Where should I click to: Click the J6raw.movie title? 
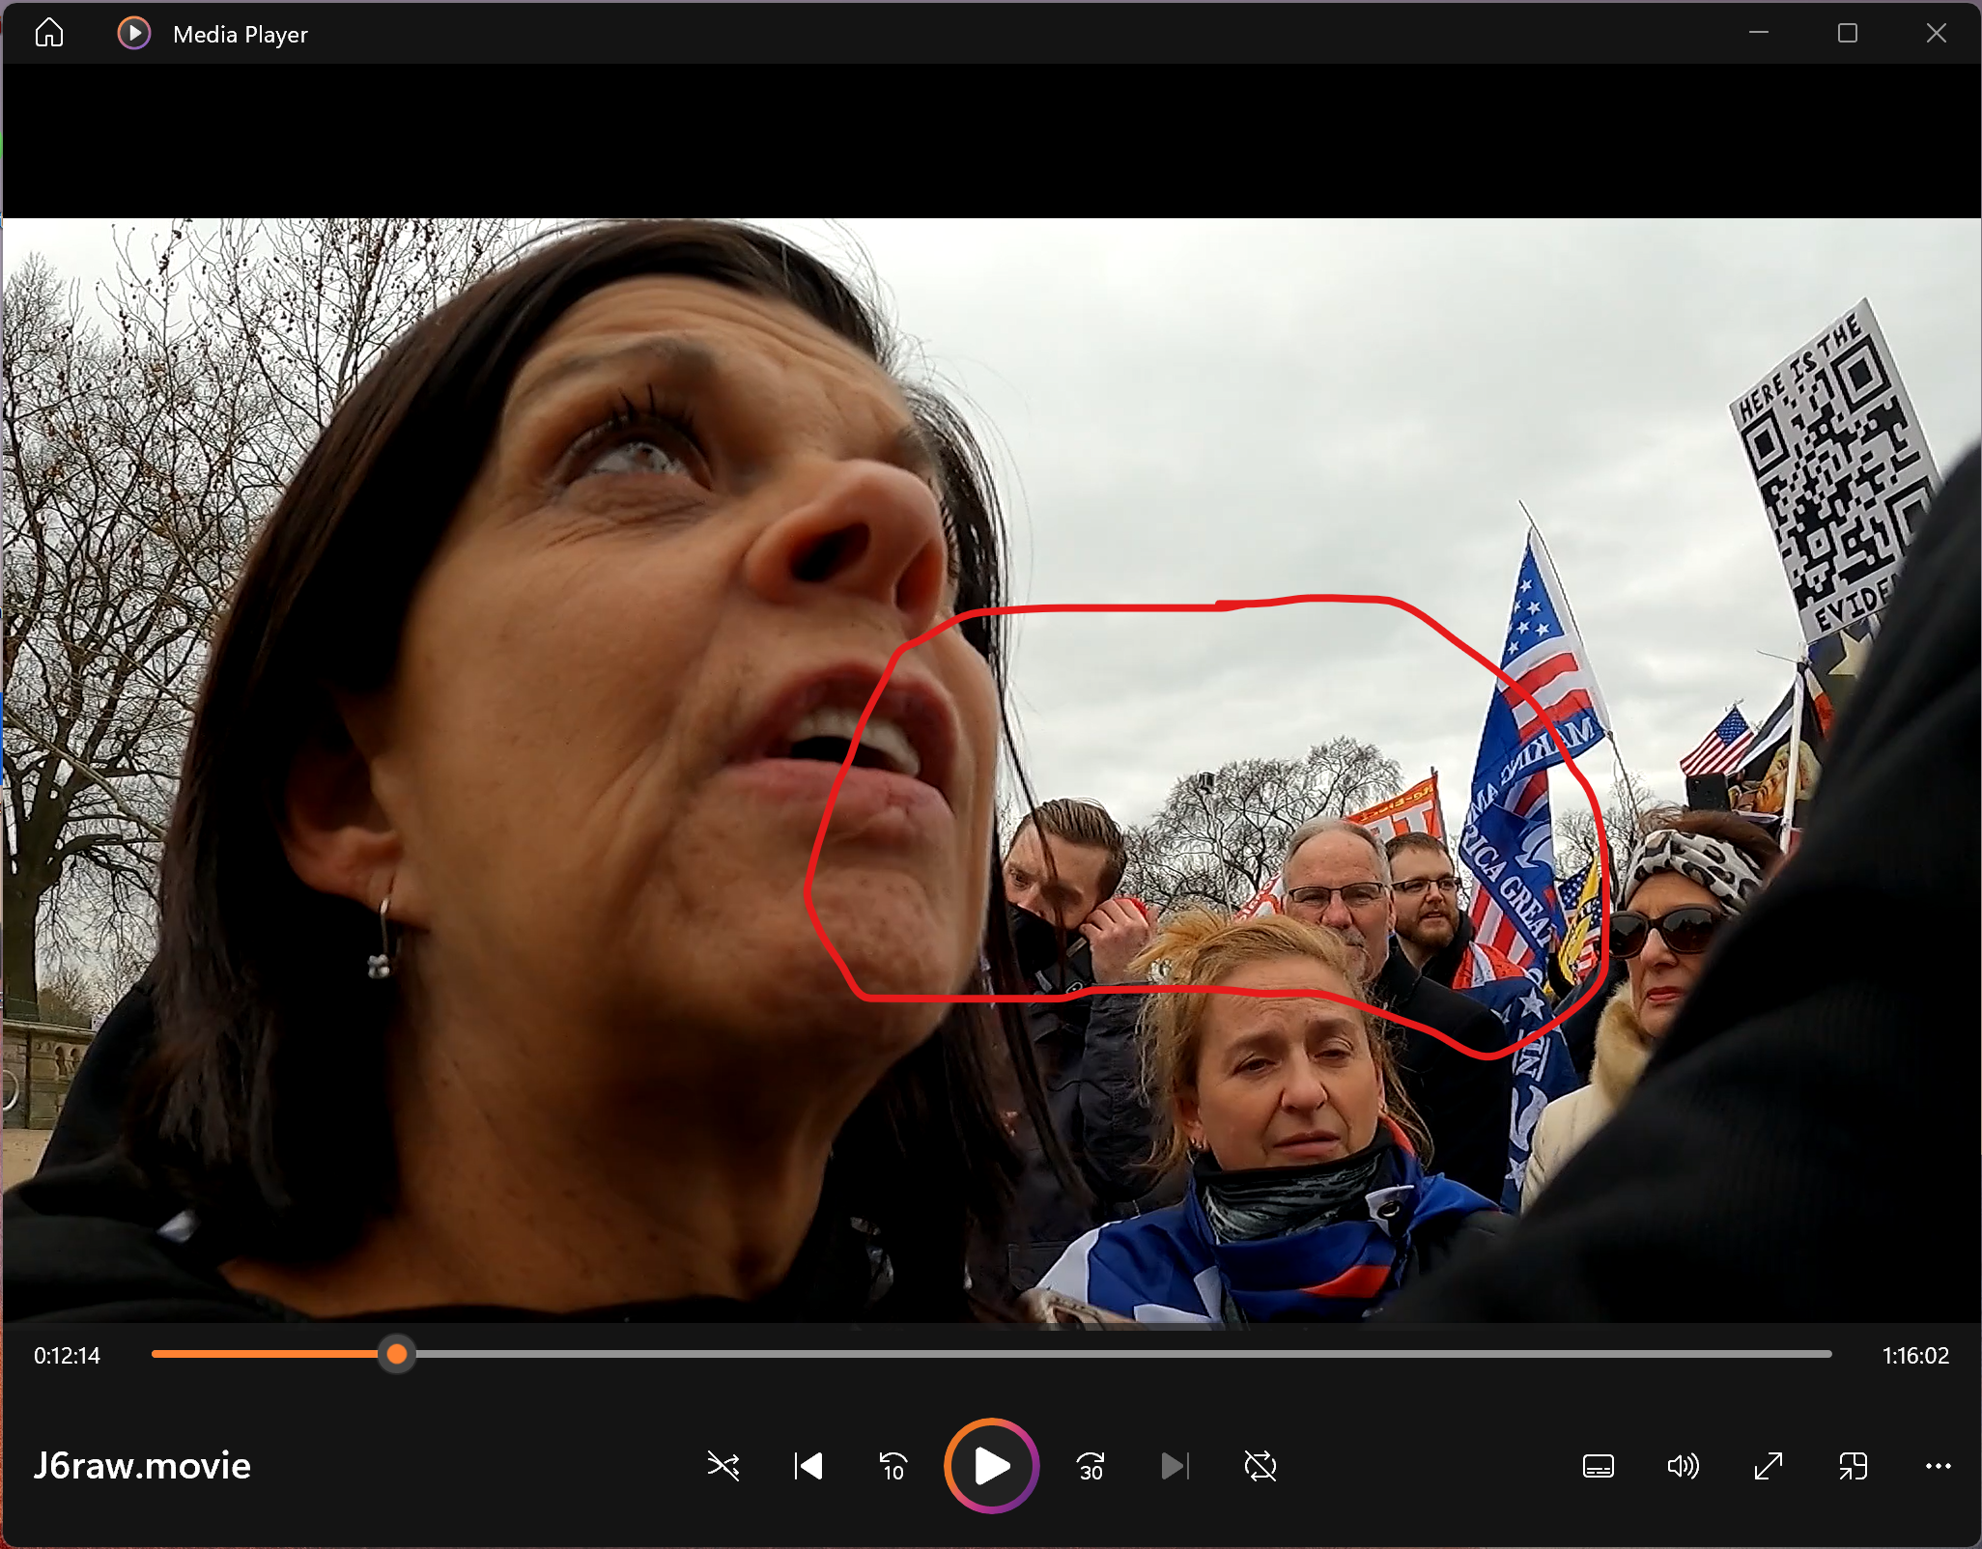(142, 1466)
